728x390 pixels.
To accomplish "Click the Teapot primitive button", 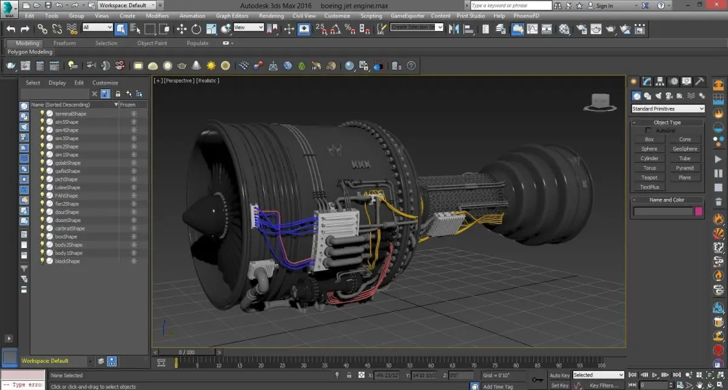I will (x=649, y=178).
